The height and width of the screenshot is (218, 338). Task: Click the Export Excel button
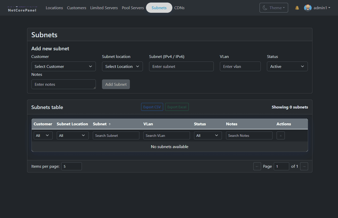point(177,107)
